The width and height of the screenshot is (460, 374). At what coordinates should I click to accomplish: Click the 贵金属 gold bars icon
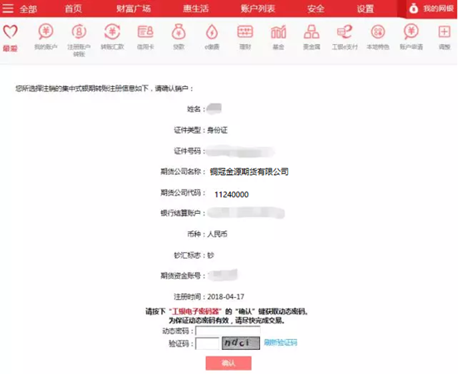coord(311,32)
